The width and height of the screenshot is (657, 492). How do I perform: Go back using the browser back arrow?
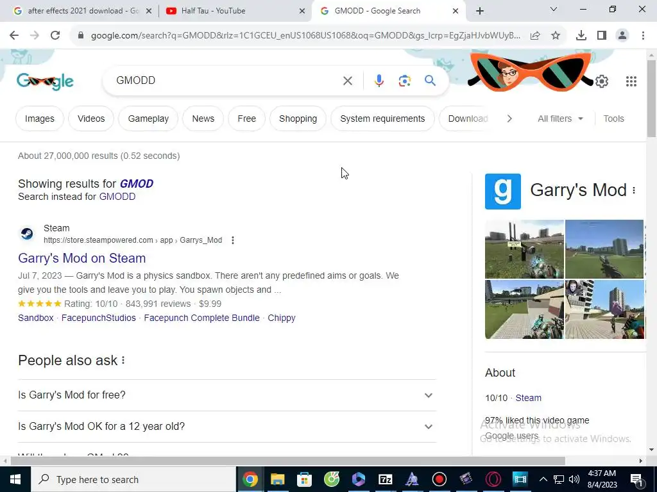(14, 36)
